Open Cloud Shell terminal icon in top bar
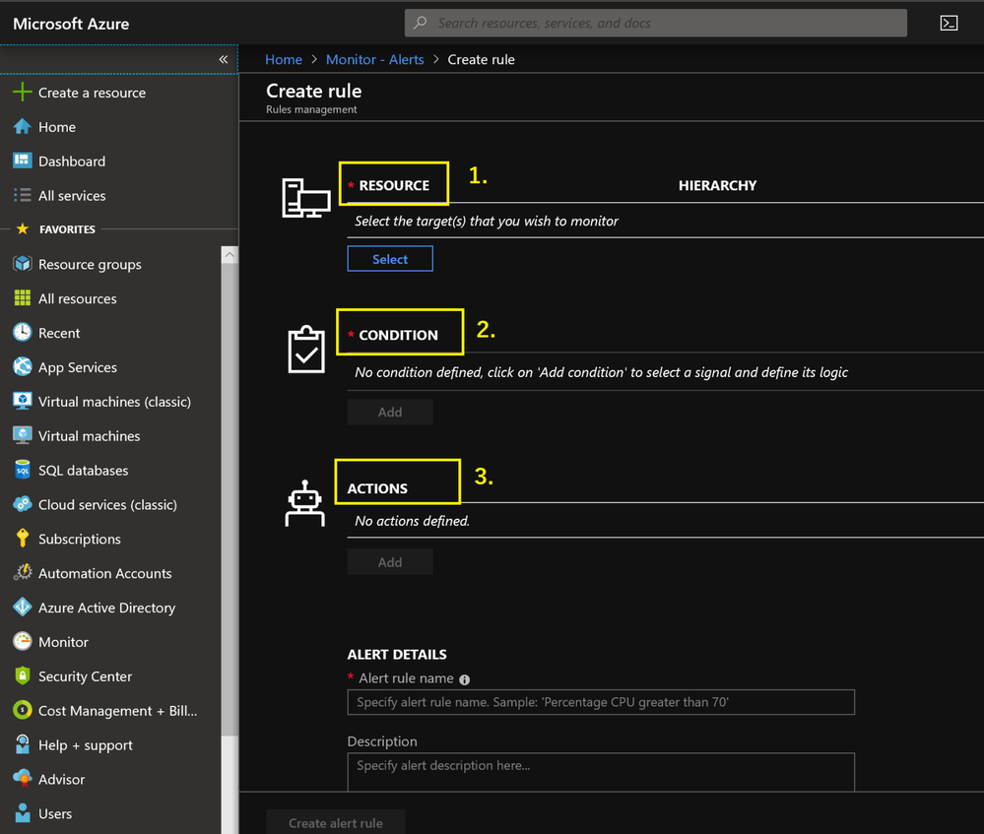 click(949, 24)
